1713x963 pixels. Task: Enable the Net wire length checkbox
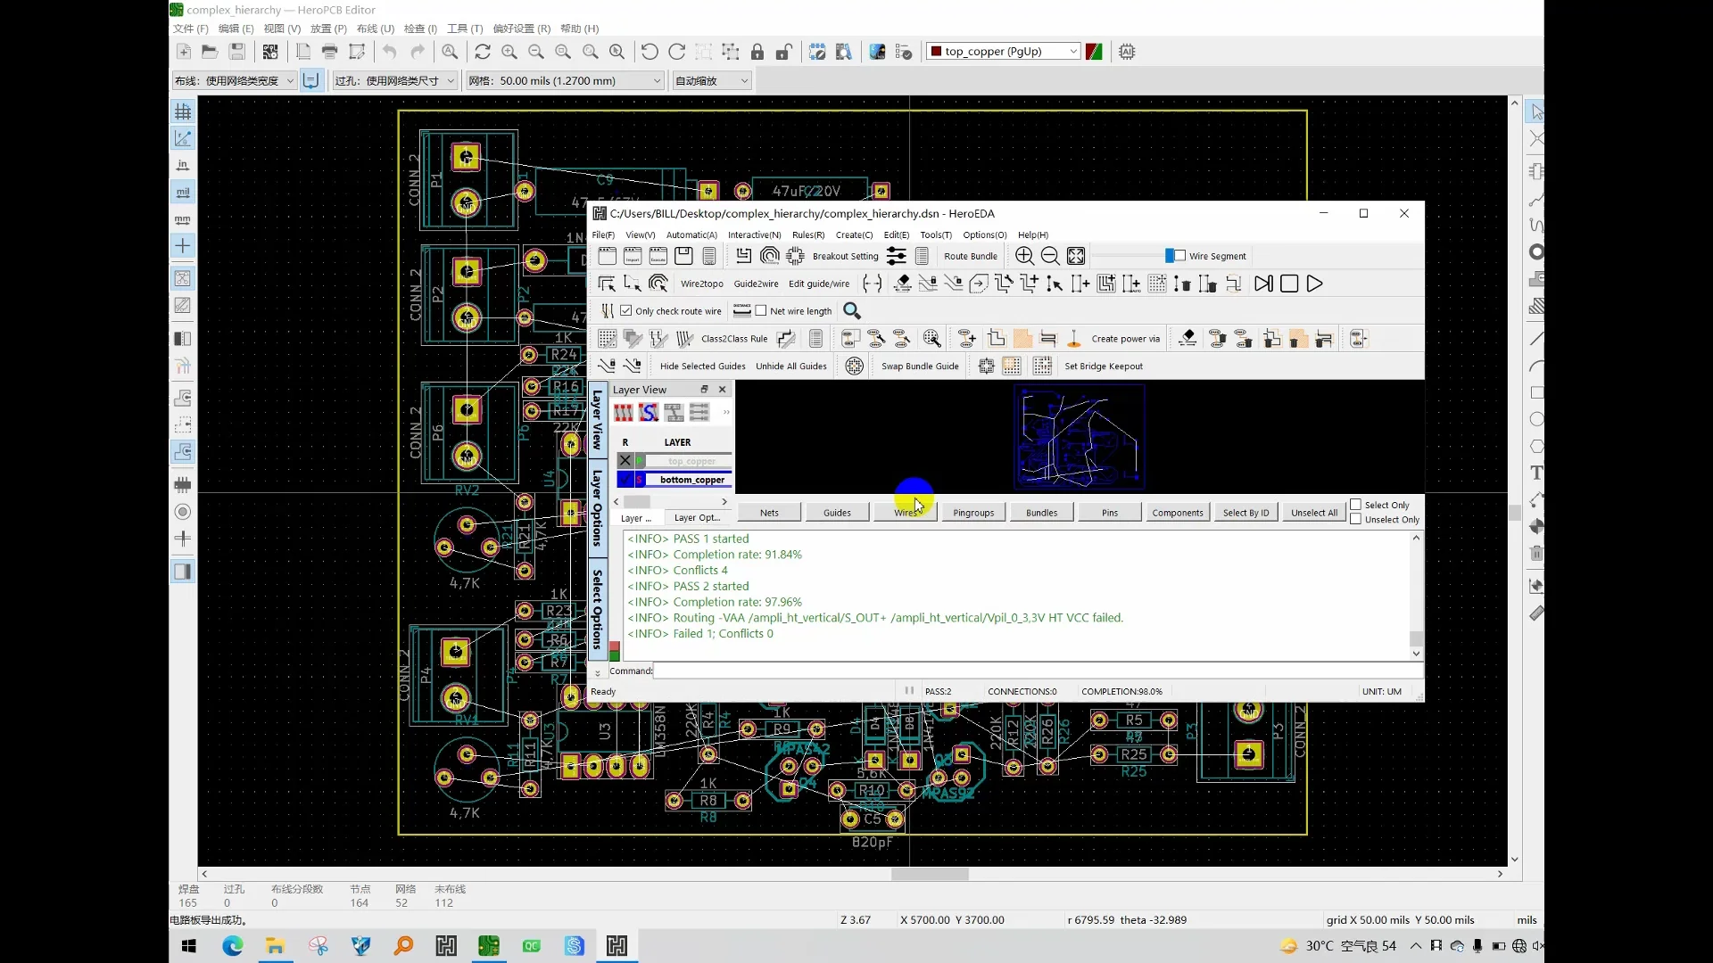coord(761,311)
